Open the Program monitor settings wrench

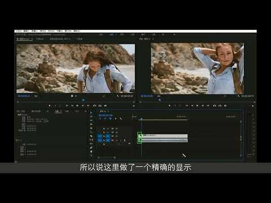pos(238,96)
